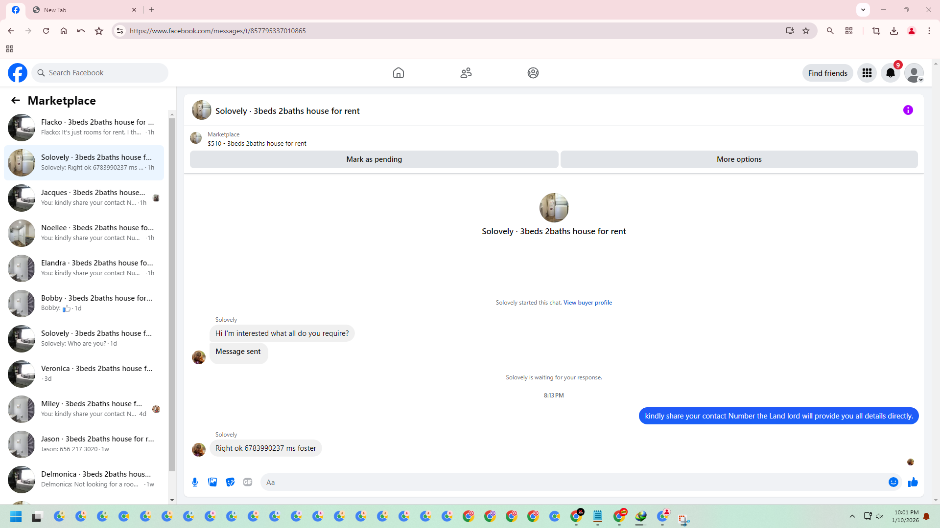940x528 pixels.
Task: Open browser tab search dropdown
Action: pos(863,10)
